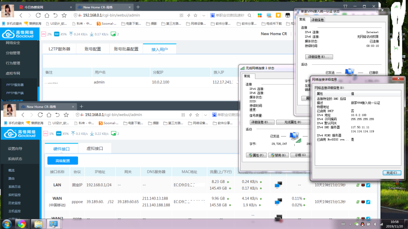
Task: Open the home page in the lower browser window
Action: tap(49, 115)
